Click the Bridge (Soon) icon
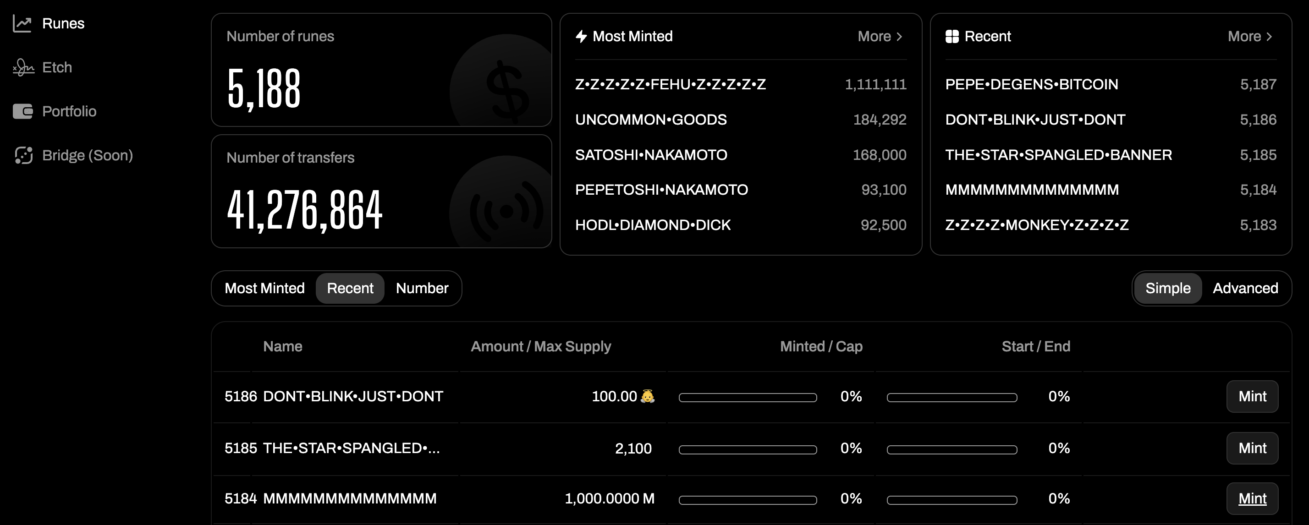This screenshot has width=1309, height=525. tap(23, 155)
